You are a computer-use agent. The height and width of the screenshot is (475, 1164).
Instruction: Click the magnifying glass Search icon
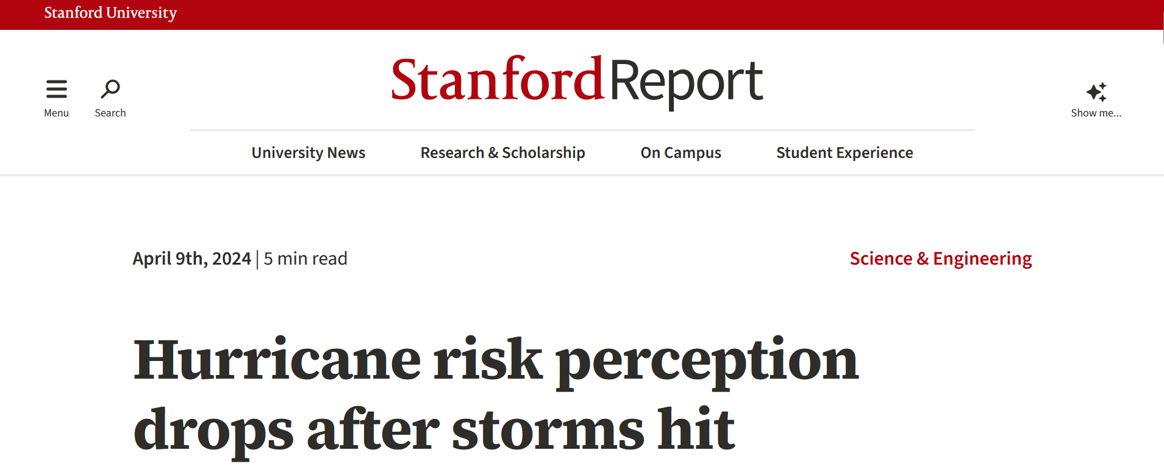pyautogui.click(x=110, y=89)
